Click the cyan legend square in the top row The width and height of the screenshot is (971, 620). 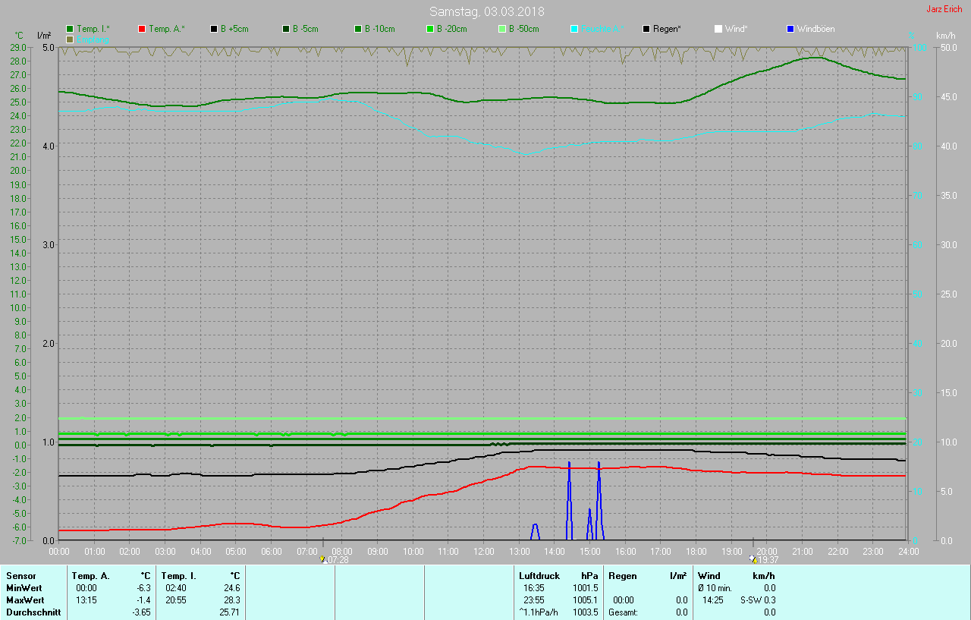click(x=574, y=29)
